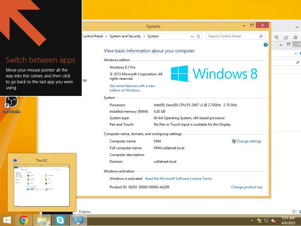The height and width of the screenshot is (226, 301).
Task: Click the muted volume tray icon
Action: point(273,220)
